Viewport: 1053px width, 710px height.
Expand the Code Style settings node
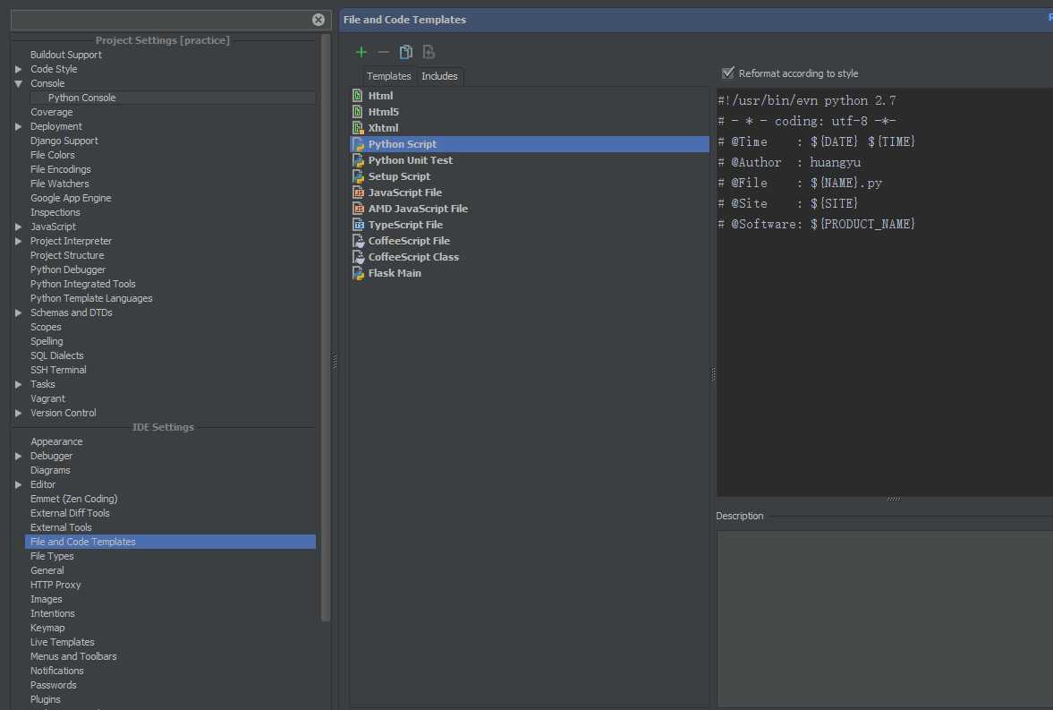(18, 69)
